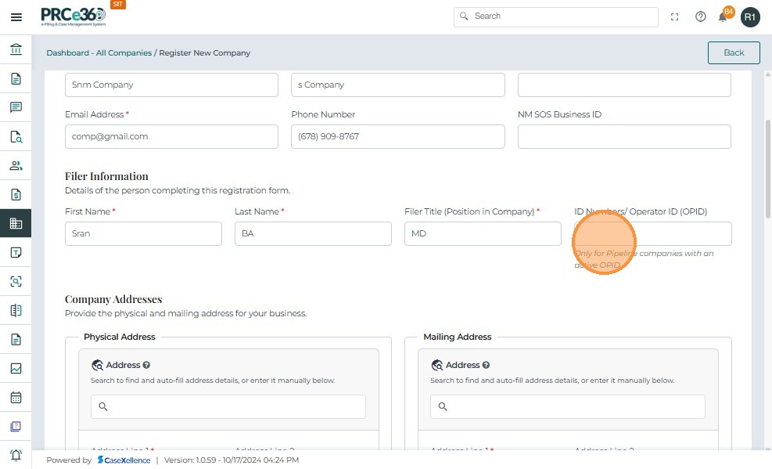772x469 pixels.
Task: Click the bank building sidebar icon
Action: [16, 50]
